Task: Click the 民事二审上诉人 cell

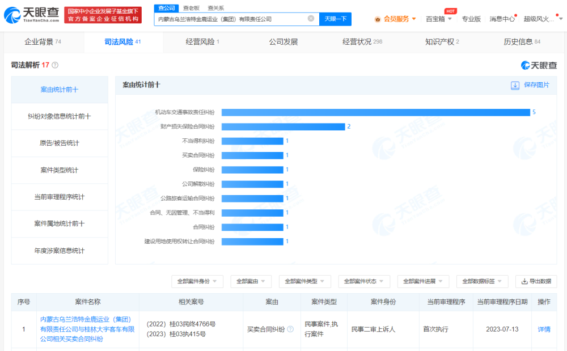Action: pos(373,329)
